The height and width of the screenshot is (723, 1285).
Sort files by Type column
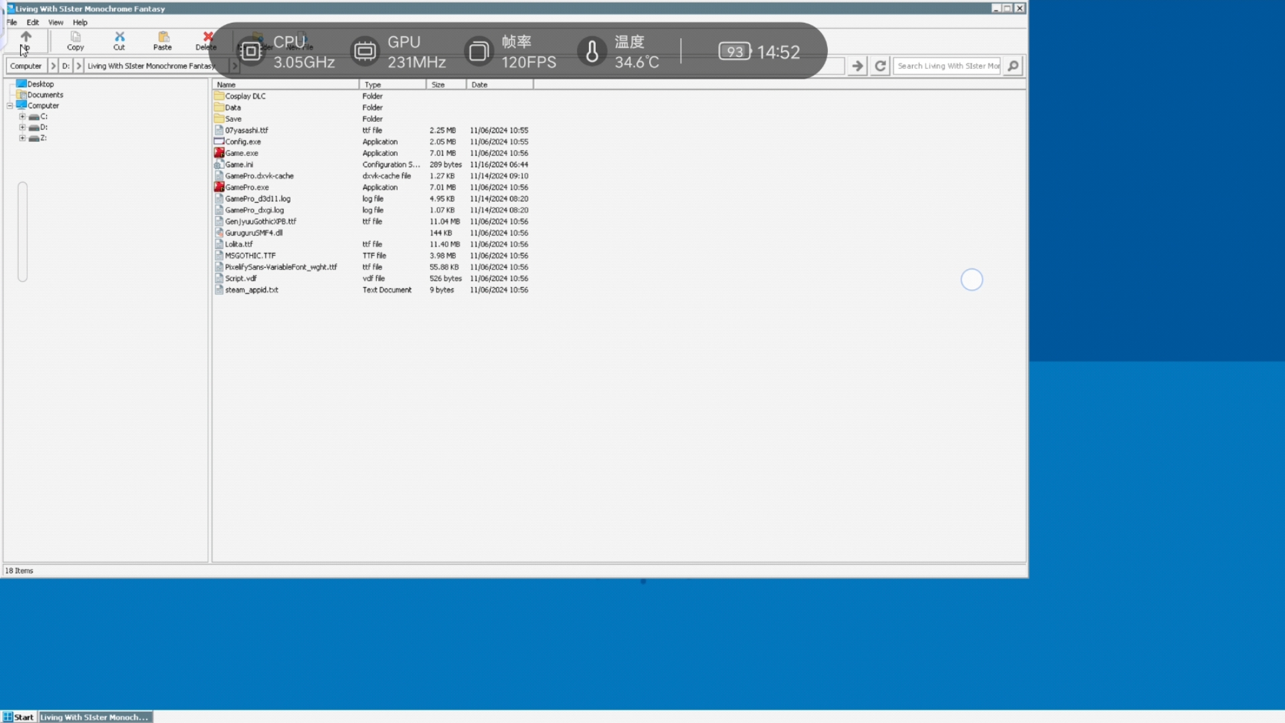click(393, 84)
